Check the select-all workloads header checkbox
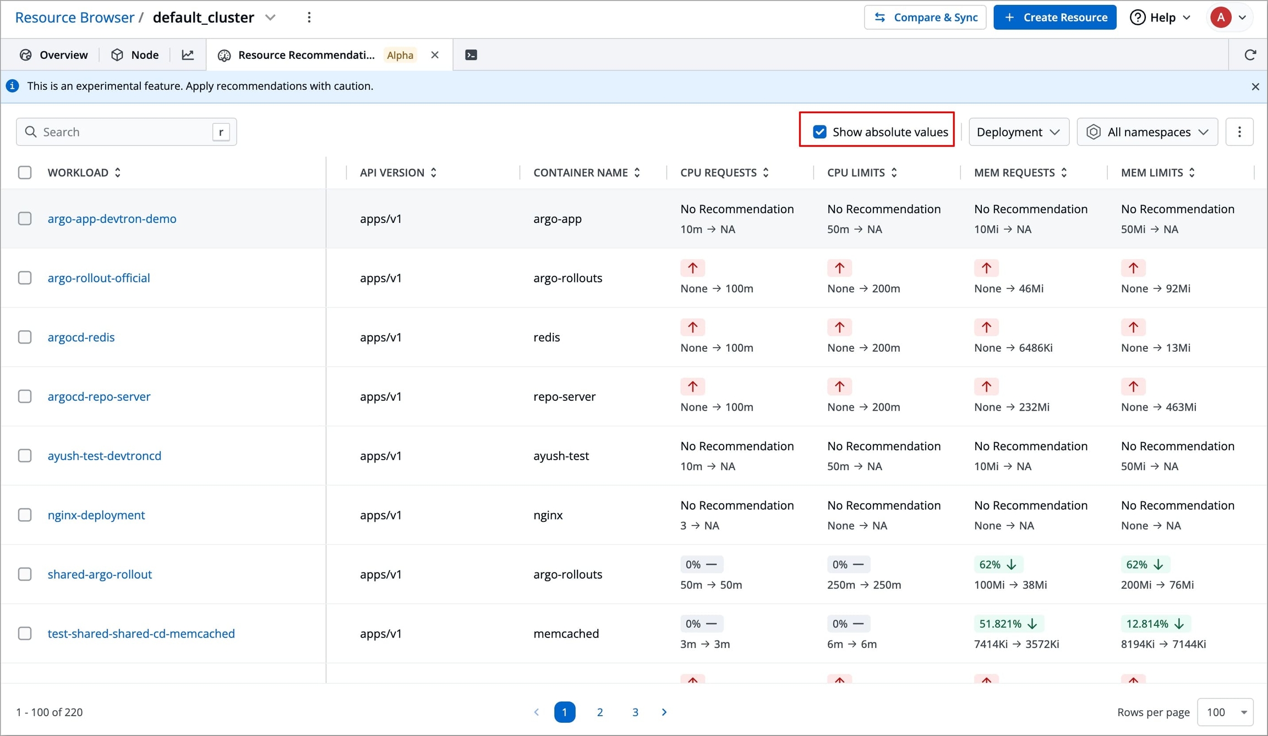The width and height of the screenshot is (1268, 736). (x=25, y=173)
